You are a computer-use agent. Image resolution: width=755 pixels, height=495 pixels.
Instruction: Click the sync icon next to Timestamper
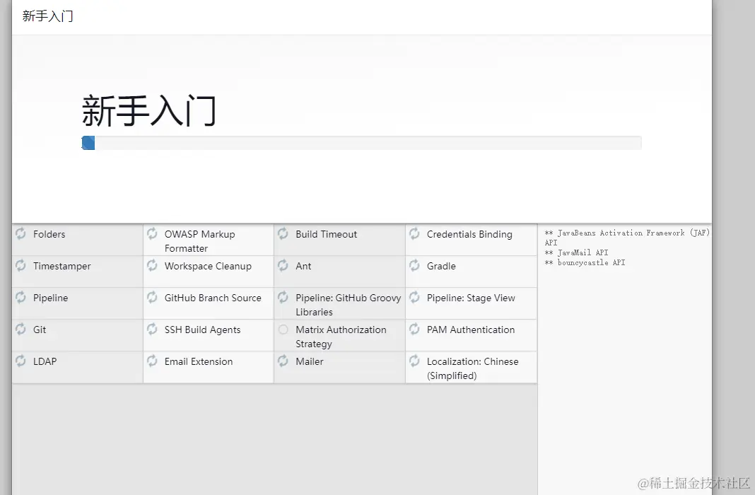pyautogui.click(x=21, y=266)
